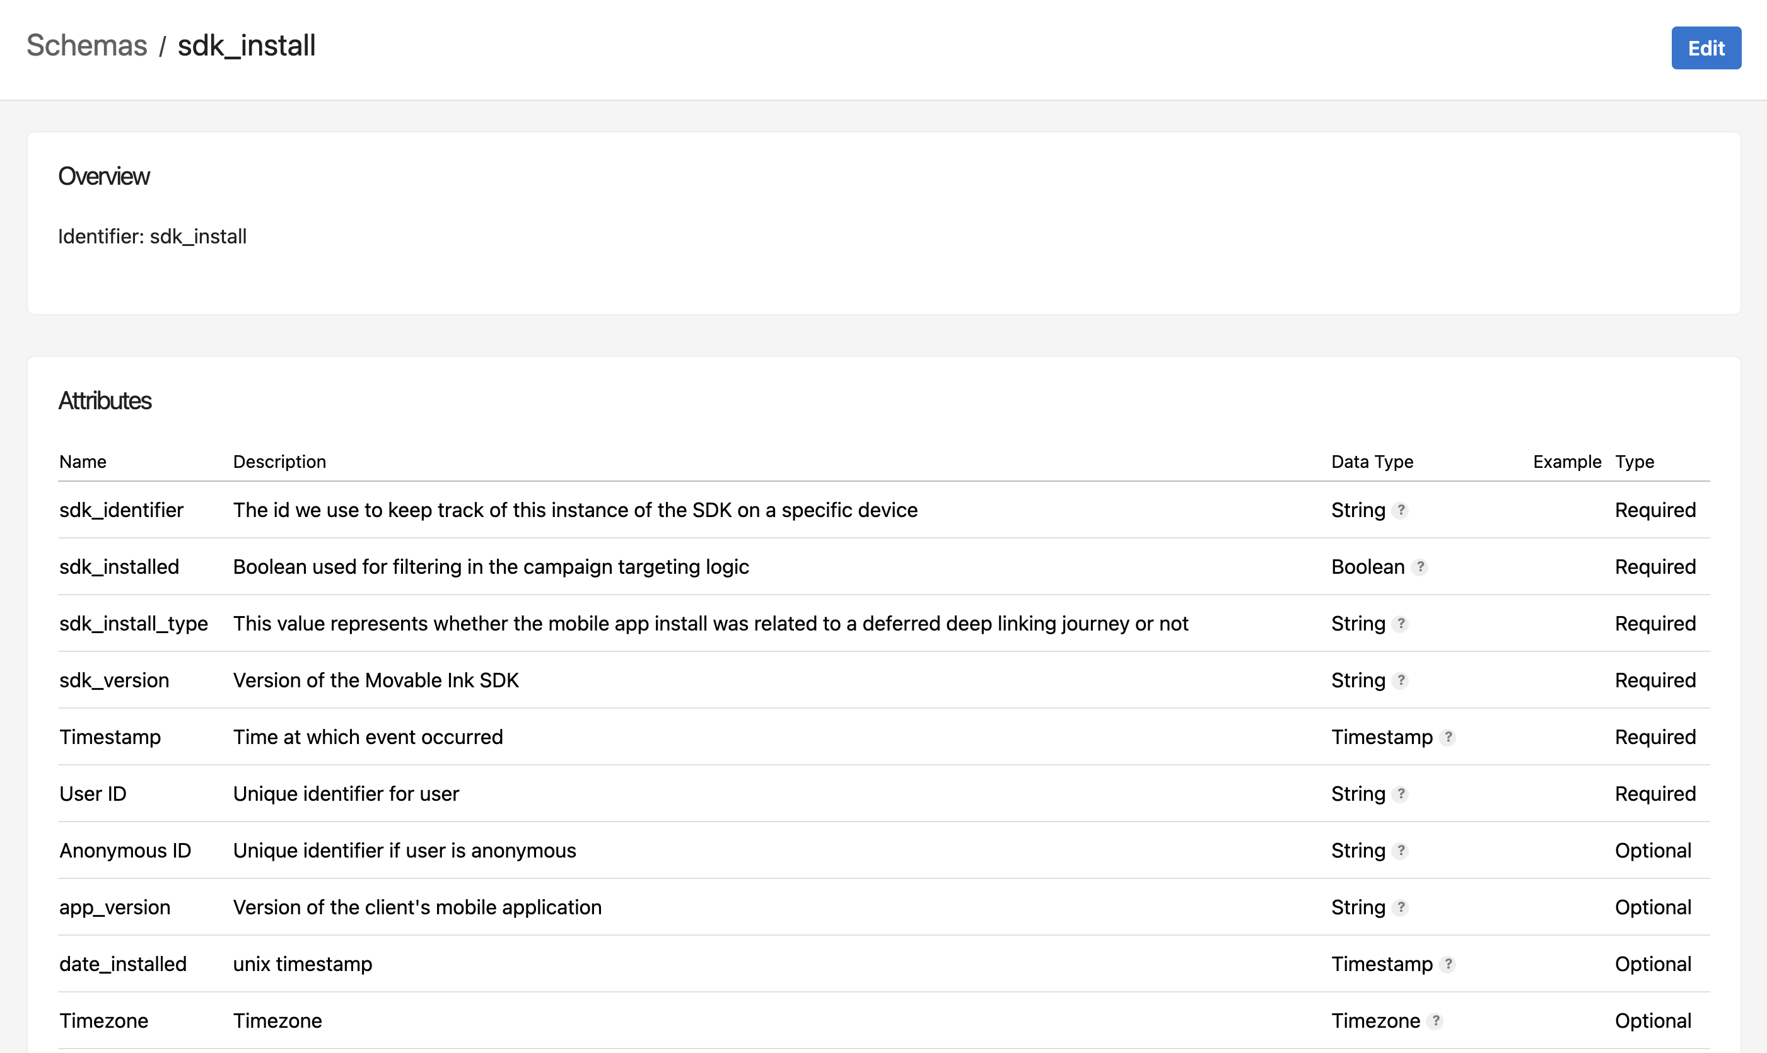Click help icon in app_version row

(x=1400, y=907)
